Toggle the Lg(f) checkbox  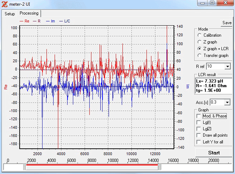(199, 122)
